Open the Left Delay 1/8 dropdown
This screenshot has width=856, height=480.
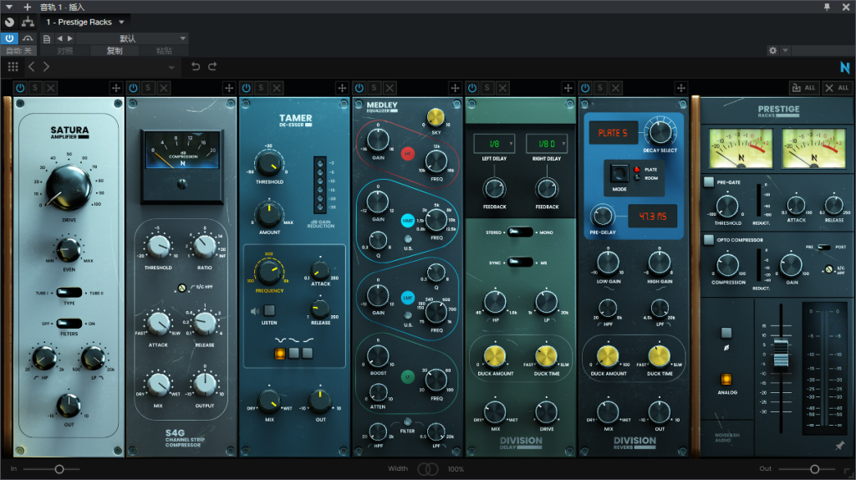coord(494,144)
